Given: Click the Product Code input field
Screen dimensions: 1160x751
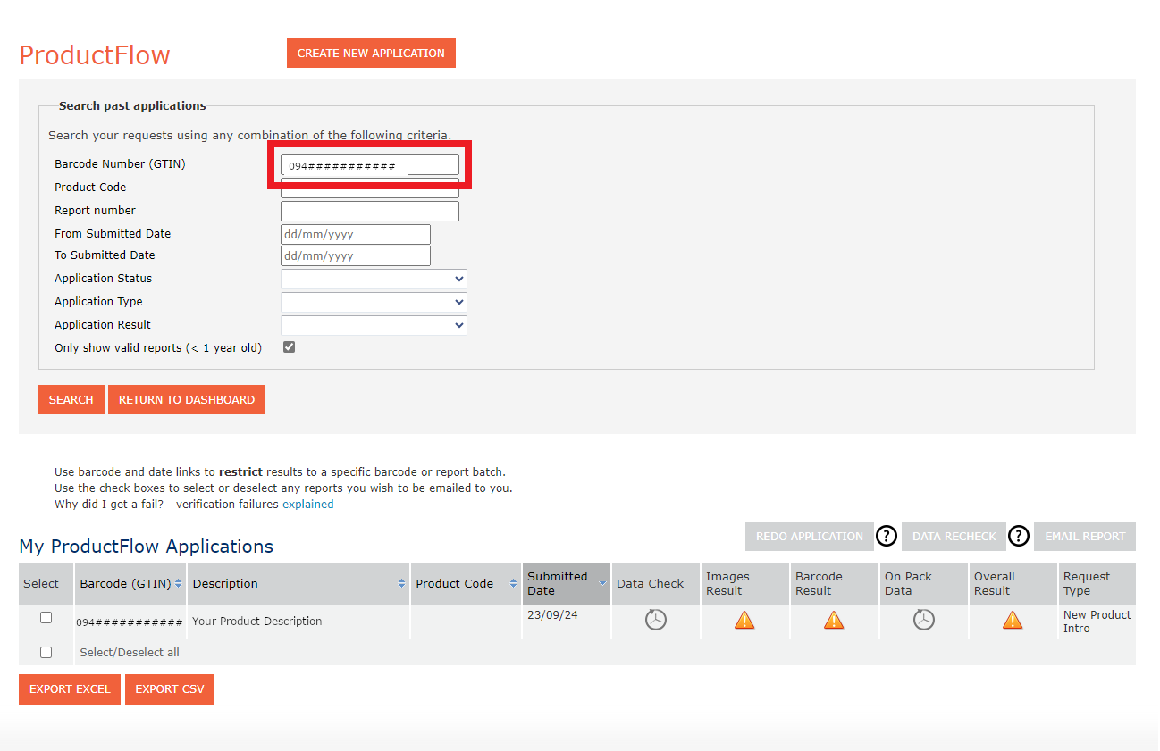Looking at the screenshot, I should pos(370,188).
